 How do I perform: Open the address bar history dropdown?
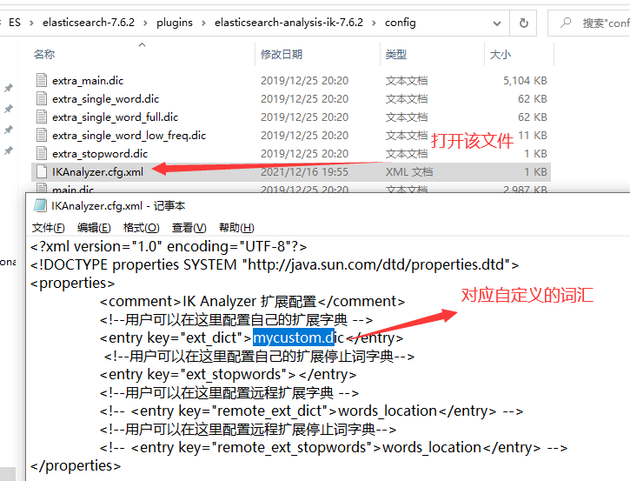(498, 23)
